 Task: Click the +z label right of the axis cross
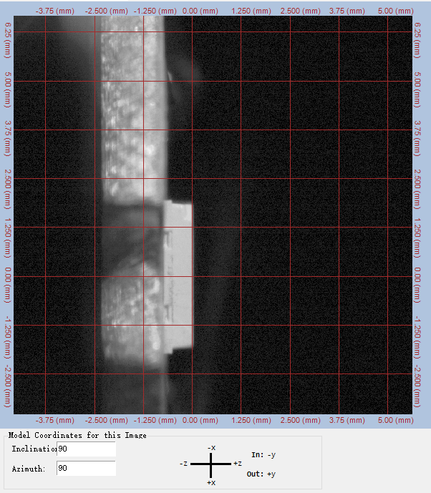pos(236,464)
